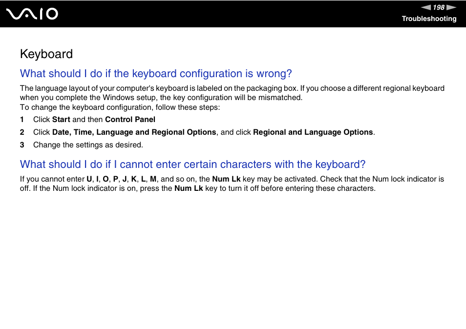
Task: Click the page number 198
Action: pos(439,7)
